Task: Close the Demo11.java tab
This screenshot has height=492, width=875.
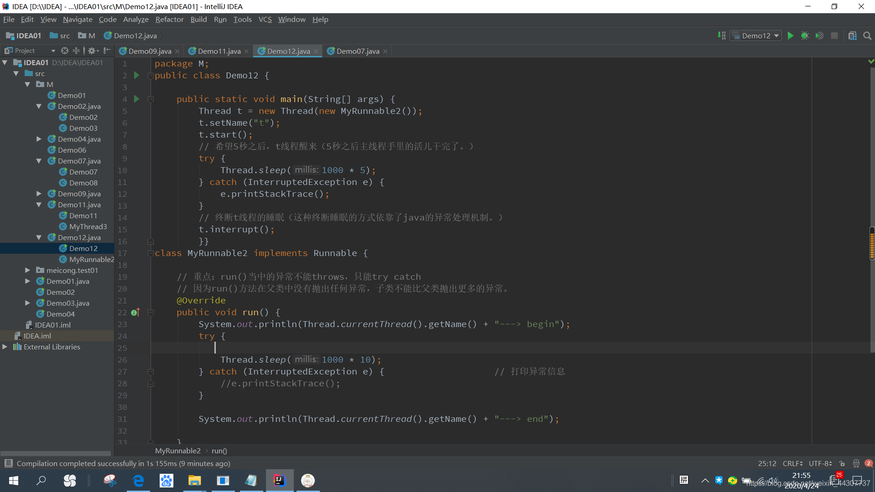Action: pos(247,51)
